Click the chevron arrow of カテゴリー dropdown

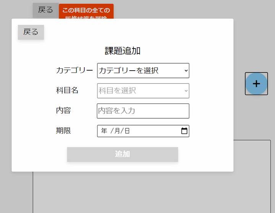(x=186, y=71)
